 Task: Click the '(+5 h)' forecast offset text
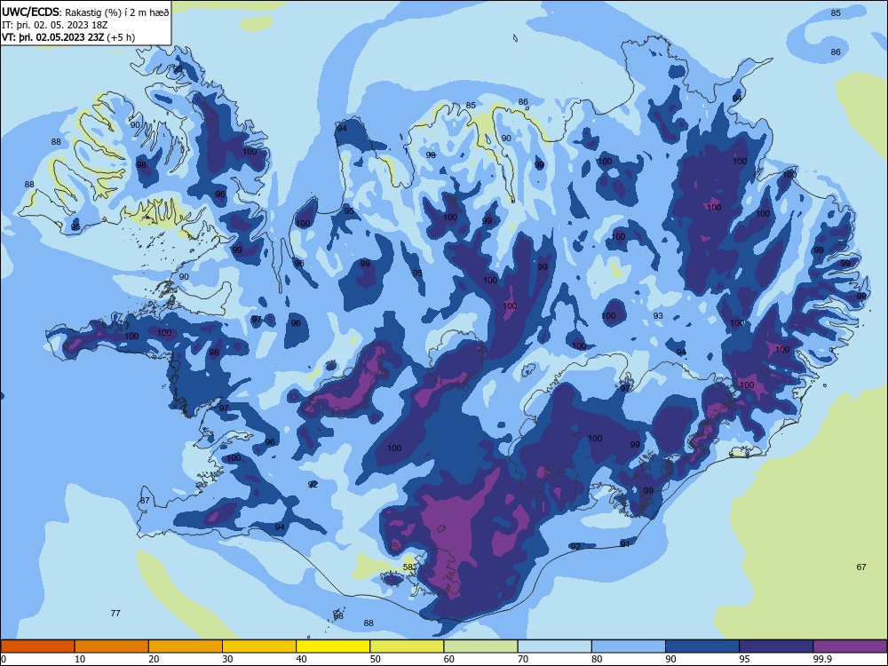(121, 37)
